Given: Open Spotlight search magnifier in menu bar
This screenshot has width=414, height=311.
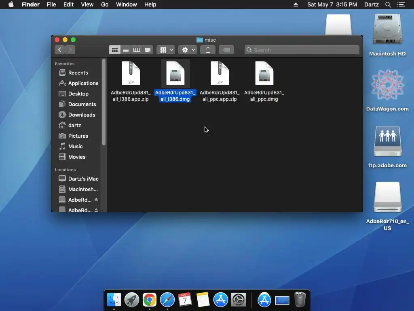Looking at the screenshot, I should pyautogui.click(x=388, y=4).
